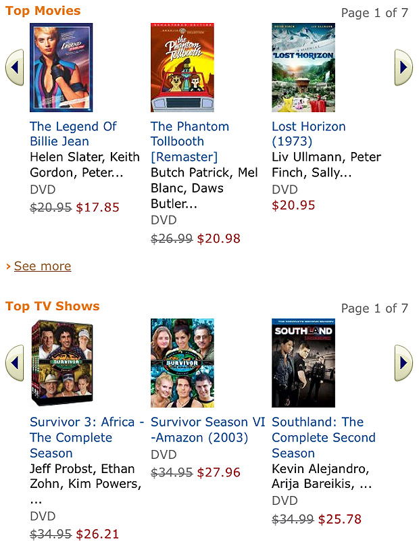Click The Phantom Tollbooth [Remaster] title link
This screenshot has width=419, height=542.
click(190, 141)
